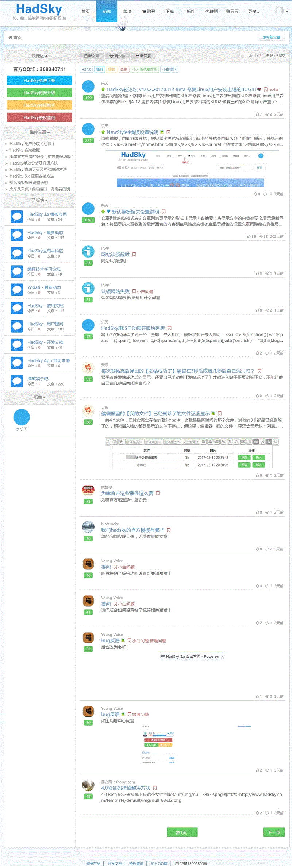Open the 购买 navigation tab

(149, 12)
